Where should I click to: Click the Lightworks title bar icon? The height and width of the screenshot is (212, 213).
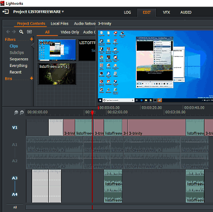2,3
